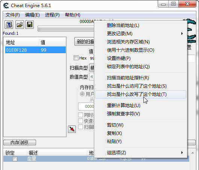Select 强制复查字符(V) entry
Screen dimensions: 199x170
(x=141, y=114)
